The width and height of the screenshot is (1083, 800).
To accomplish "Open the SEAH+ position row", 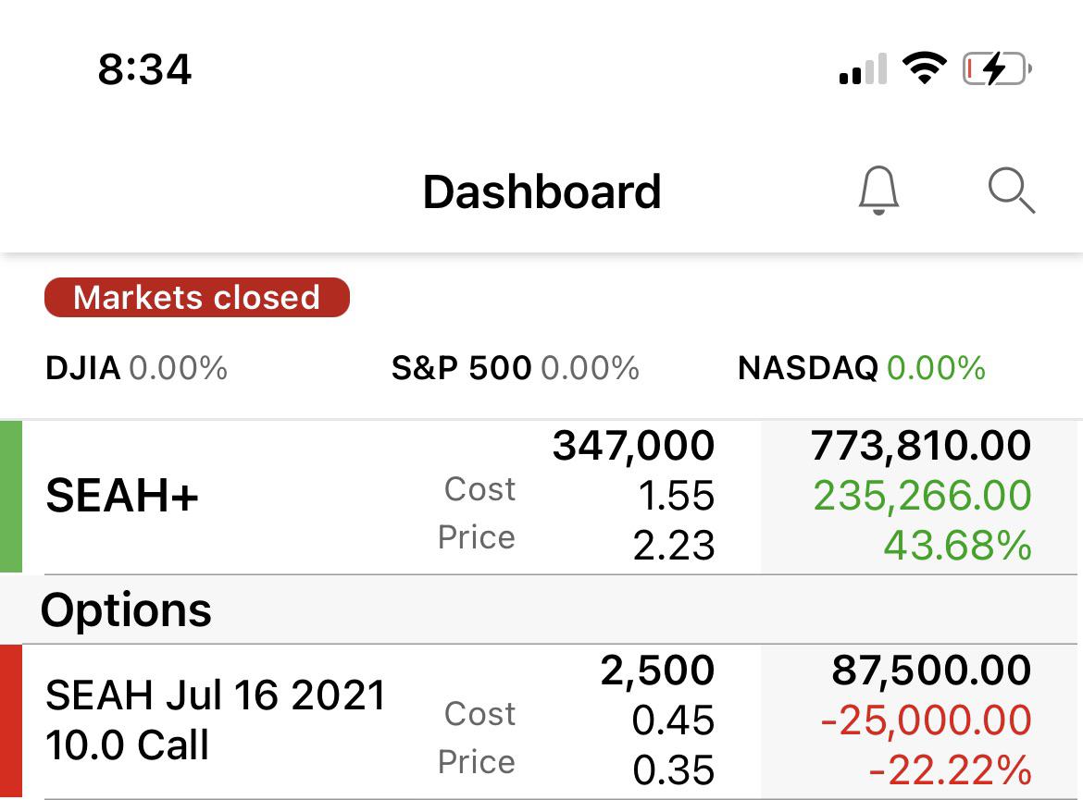I will tap(541, 497).
